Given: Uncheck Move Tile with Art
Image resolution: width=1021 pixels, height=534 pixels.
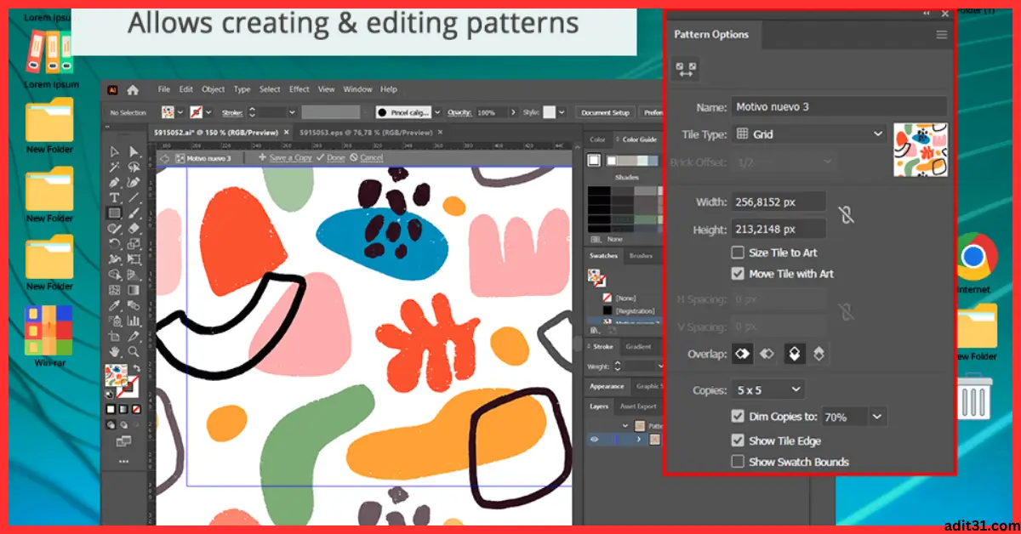Looking at the screenshot, I should tap(738, 274).
